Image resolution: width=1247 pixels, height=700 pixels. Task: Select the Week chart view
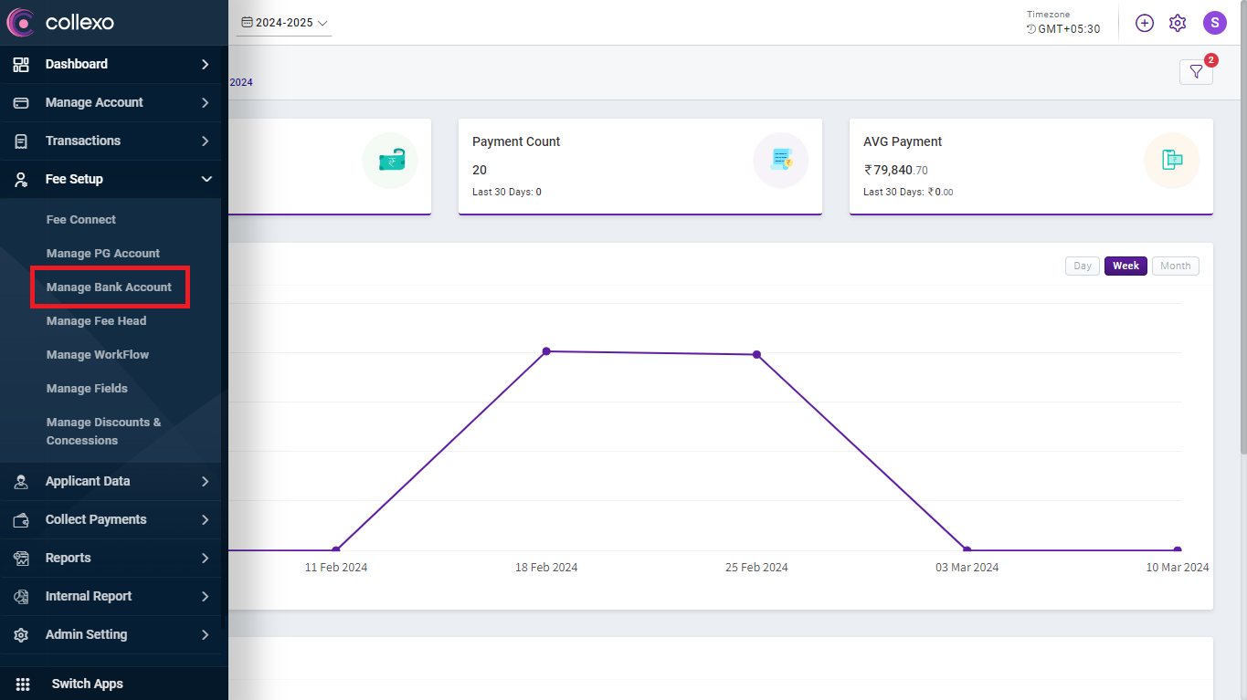pyautogui.click(x=1125, y=266)
